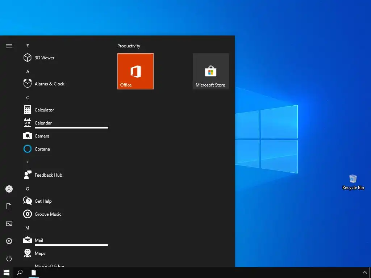
Task: Open Cortana circle icon
Action: coord(28,149)
